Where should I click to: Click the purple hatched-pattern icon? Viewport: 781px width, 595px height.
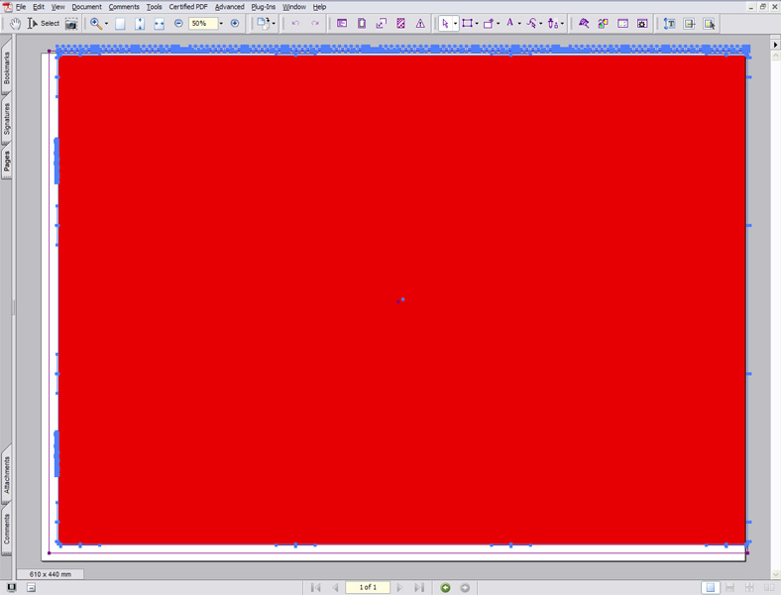[x=400, y=24]
